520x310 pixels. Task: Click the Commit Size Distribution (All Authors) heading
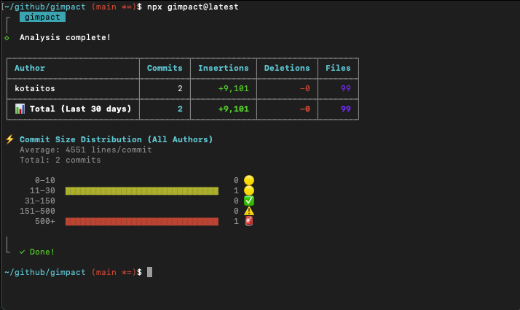click(116, 139)
